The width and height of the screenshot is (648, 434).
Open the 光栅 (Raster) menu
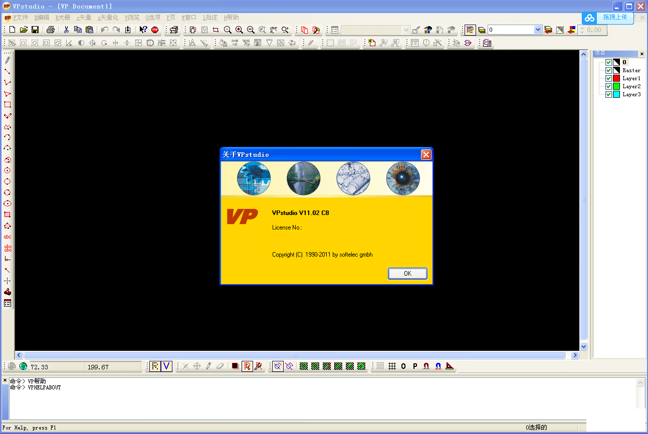point(63,18)
